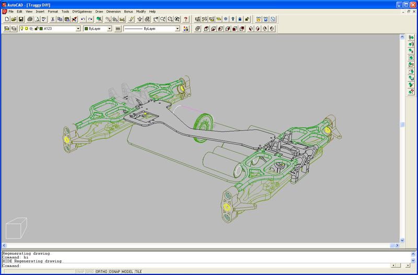Click the New drawing icon

pyautogui.click(x=6, y=19)
